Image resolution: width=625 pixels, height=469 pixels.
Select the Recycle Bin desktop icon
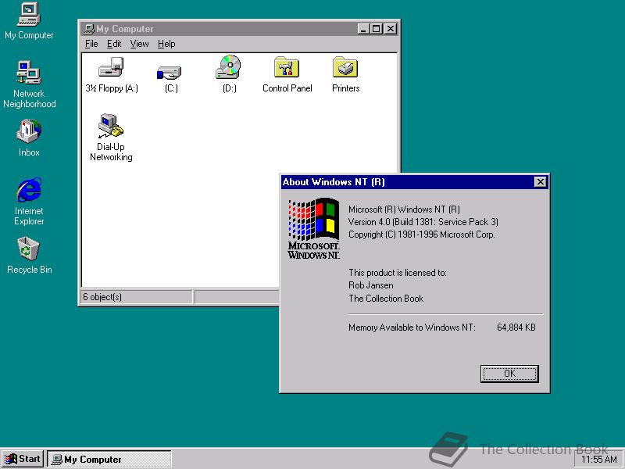tap(29, 256)
